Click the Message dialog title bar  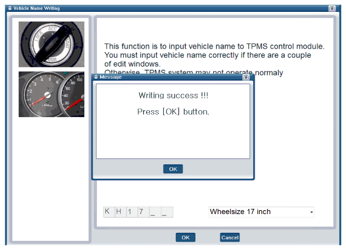pyautogui.click(x=173, y=77)
